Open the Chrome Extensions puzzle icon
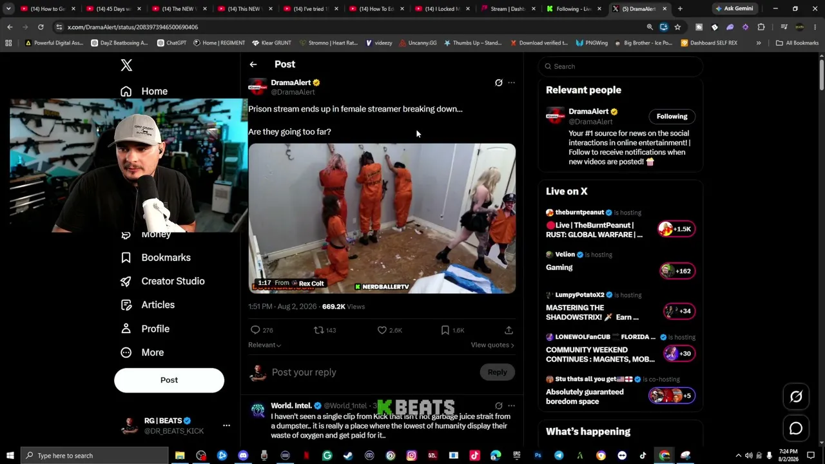Image resolution: width=825 pixels, height=464 pixels. pos(761,27)
